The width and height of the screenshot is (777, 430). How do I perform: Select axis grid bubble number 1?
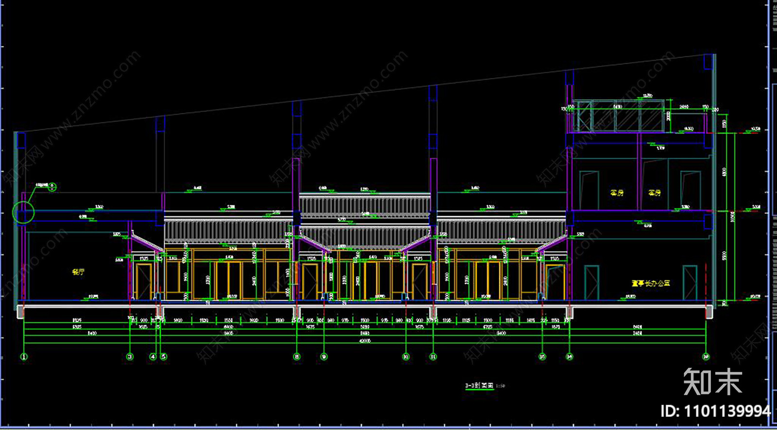click(24, 357)
